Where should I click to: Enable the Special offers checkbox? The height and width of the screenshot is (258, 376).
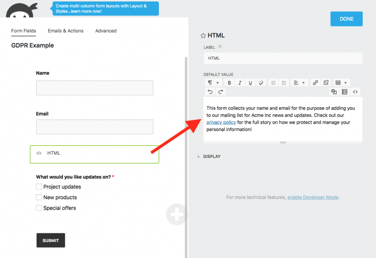(39, 208)
